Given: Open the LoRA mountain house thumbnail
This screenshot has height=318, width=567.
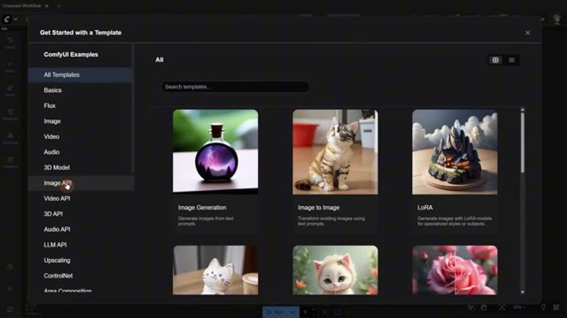Looking at the screenshot, I should point(455,152).
